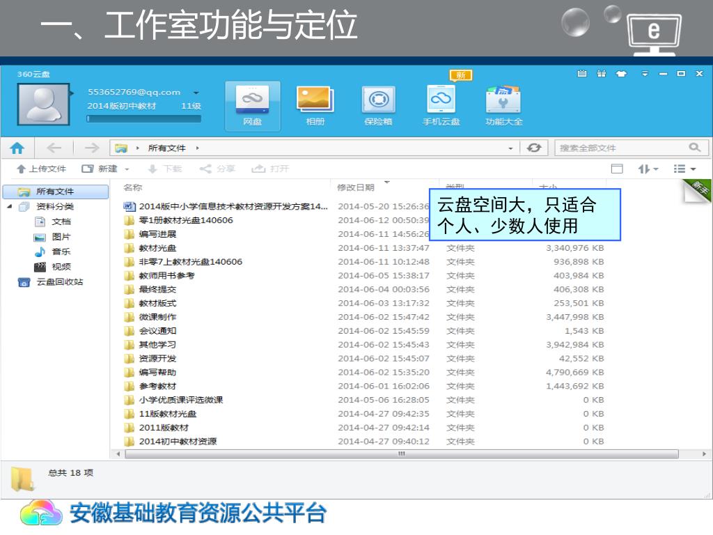Go back with the left arrow
Viewport: 713px width, 535px height.
coord(54,148)
